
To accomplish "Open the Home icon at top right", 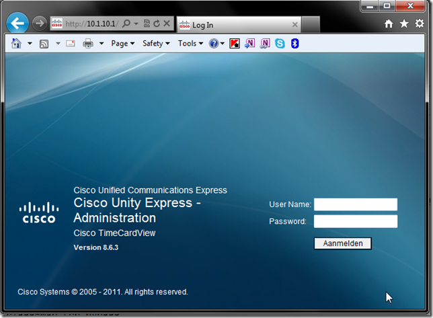I will [x=389, y=24].
